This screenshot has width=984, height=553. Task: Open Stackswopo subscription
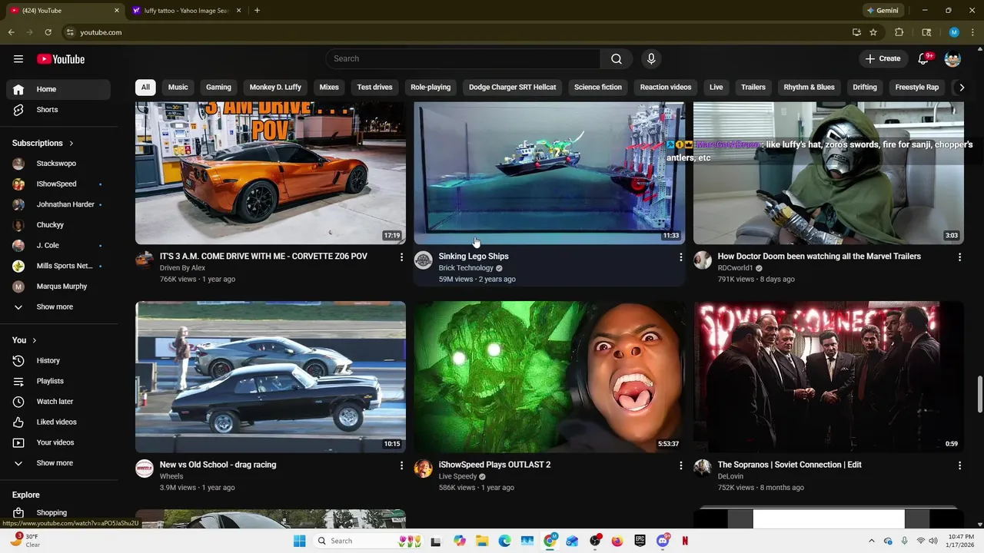tap(58, 164)
